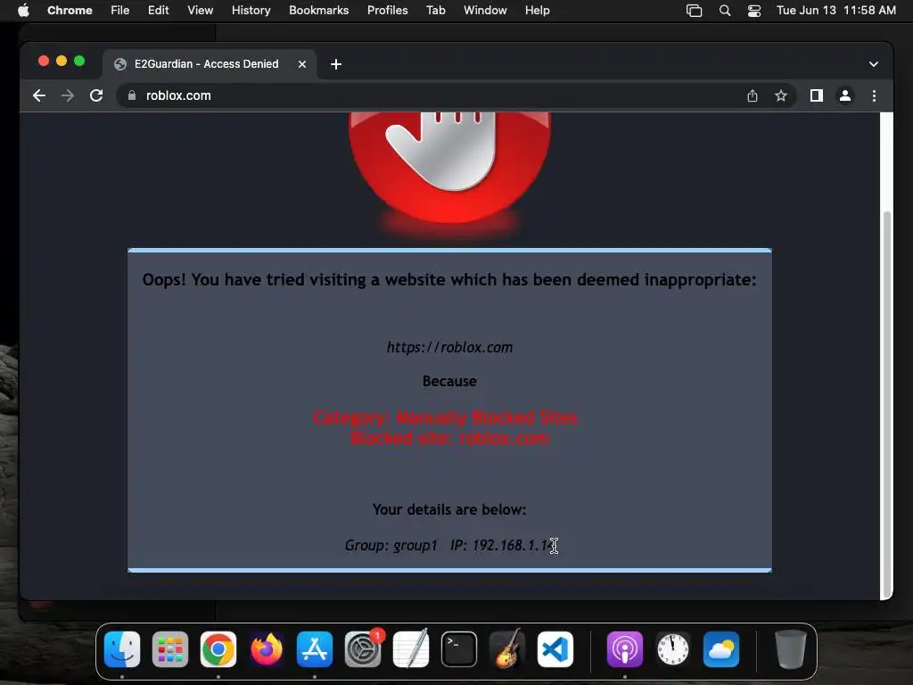This screenshot has width=913, height=685.
Task: Open the Clock app
Action: 673,649
